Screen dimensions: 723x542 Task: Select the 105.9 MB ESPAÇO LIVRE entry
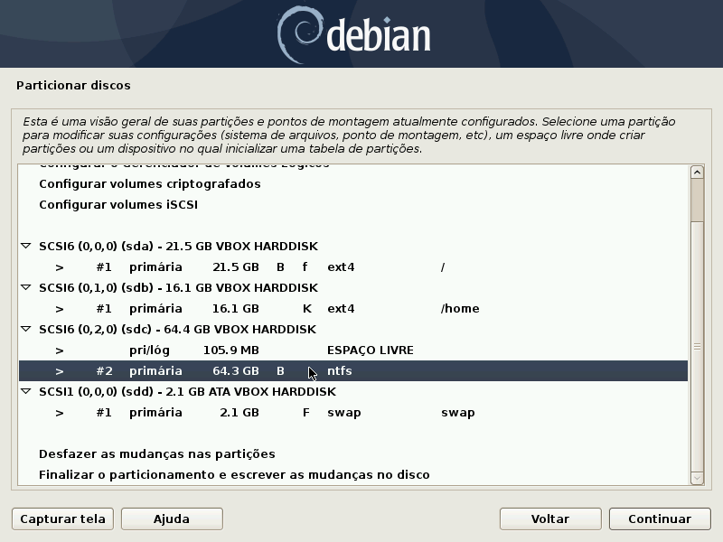point(353,350)
